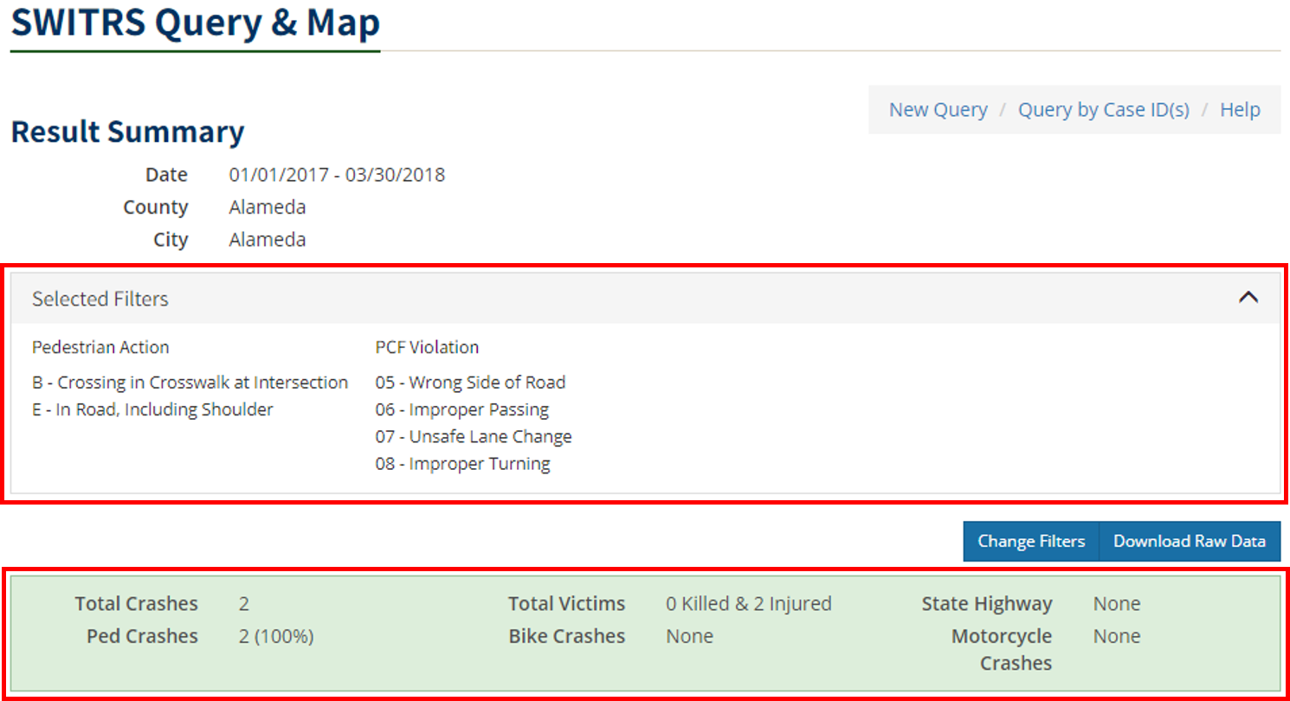1290x701 pixels.
Task: Click the Pedestrian Action filter heading
Action: [x=100, y=347]
